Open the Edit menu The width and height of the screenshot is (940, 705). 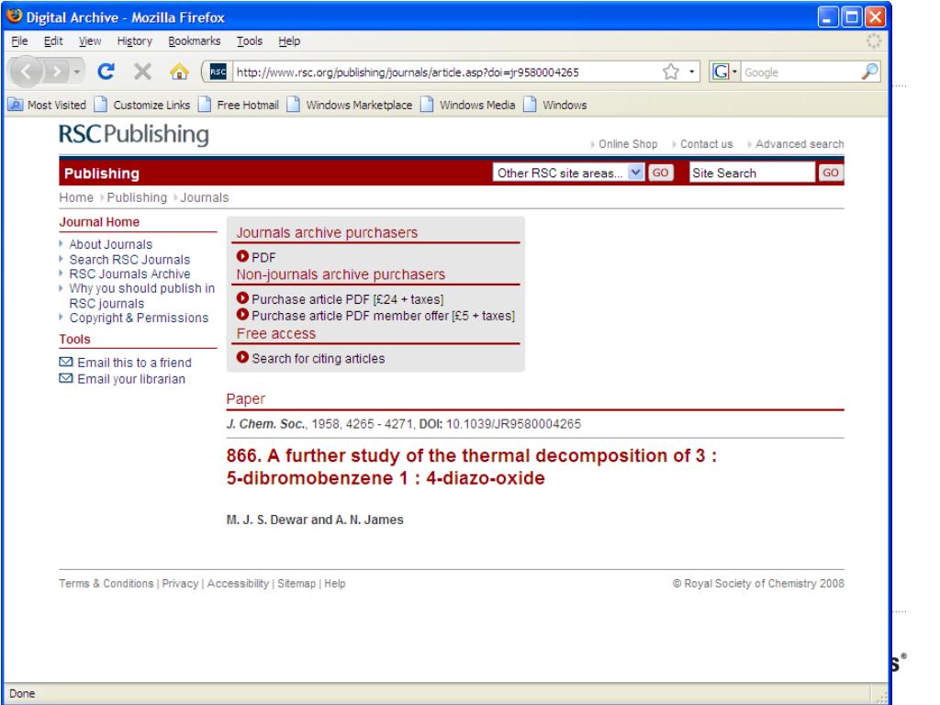(52, 40)
